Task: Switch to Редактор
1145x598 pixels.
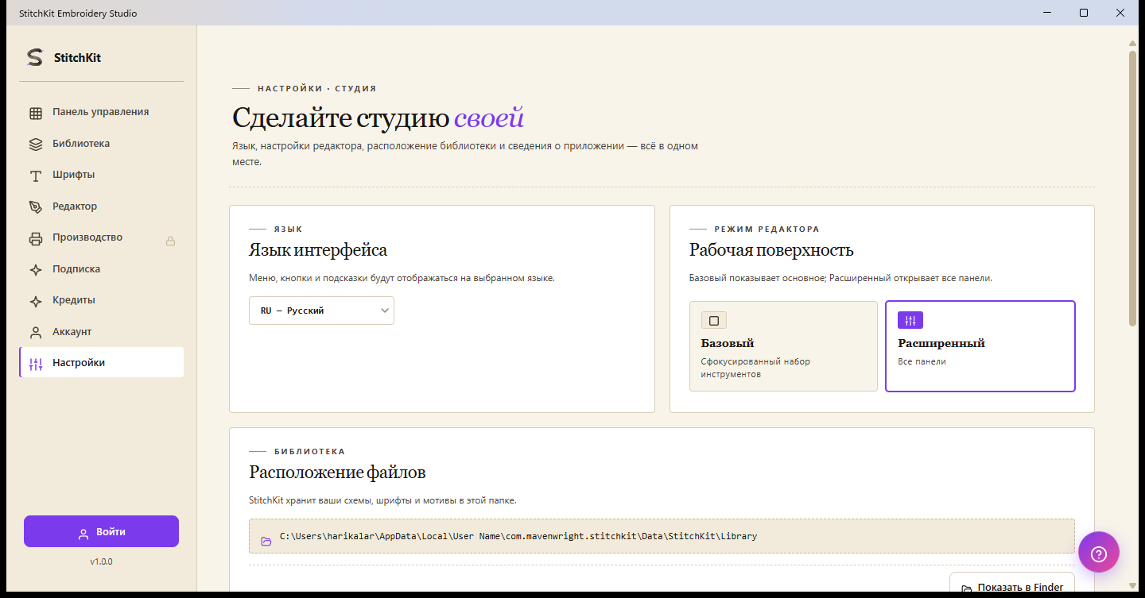Action: [102, 206]
